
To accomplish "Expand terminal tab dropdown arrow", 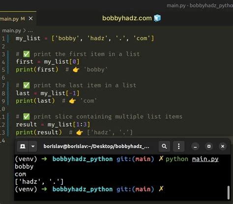I will [x=33, y=146].
